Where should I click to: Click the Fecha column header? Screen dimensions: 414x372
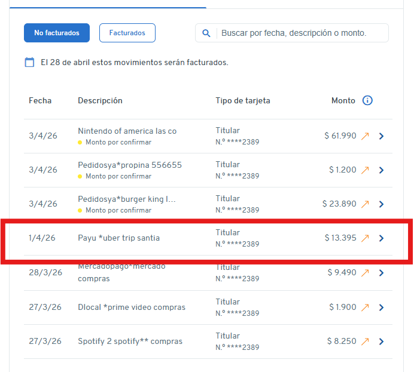point(40,101)
